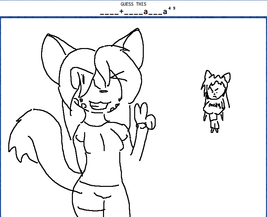Click the last revealed letter "a" in hint
This screenshot has width=267, height=217.
click(165, 12)
